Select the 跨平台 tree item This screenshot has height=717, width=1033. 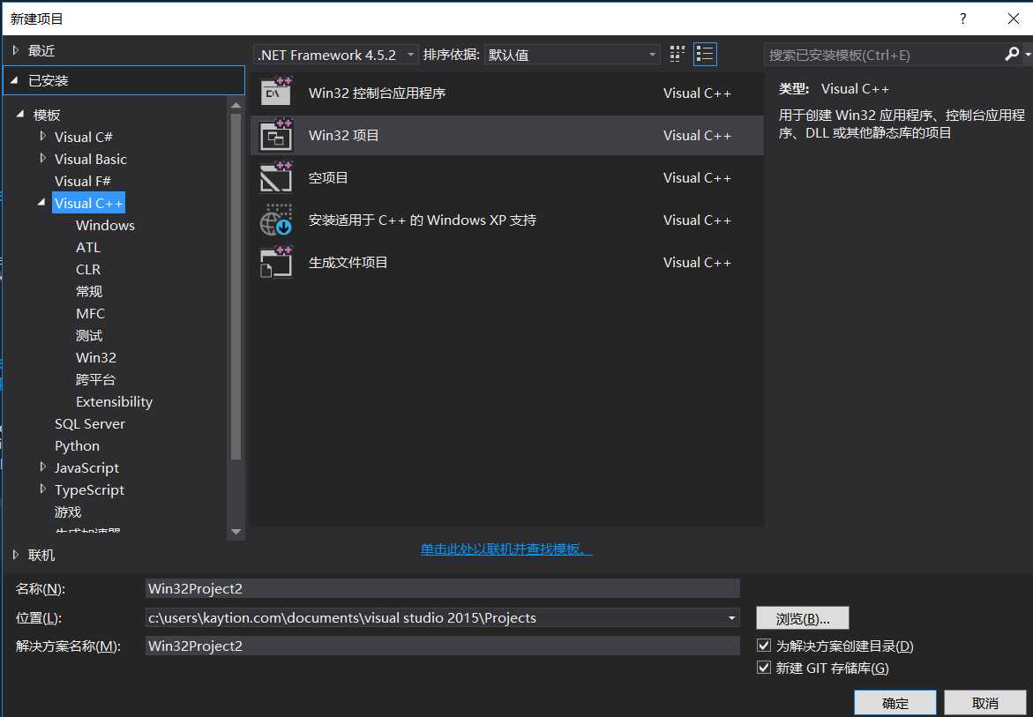(95, 380)
